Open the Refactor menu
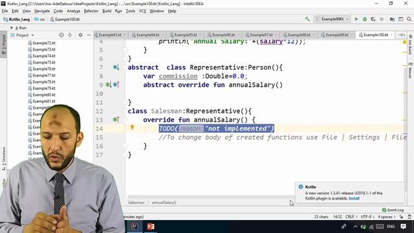Screen dimensions: 414x233 (x=91, y=11)
